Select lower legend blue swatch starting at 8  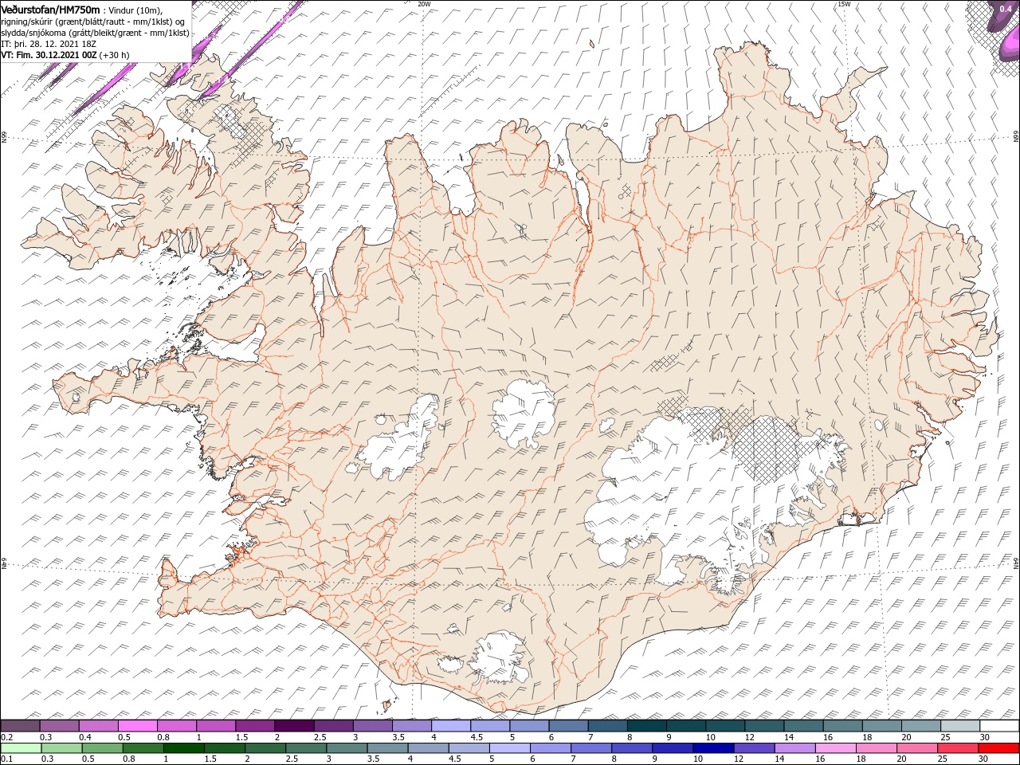coord(631,748)
